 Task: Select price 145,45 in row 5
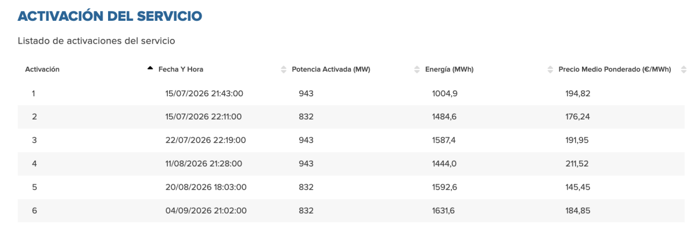(x=577, y=187)
